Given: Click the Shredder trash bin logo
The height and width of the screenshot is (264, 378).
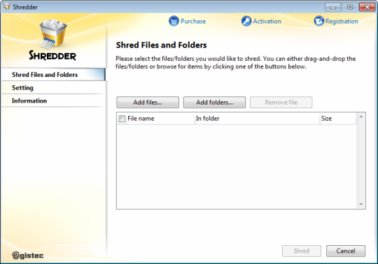Looking at the screenshot, I should (x=53, y=34).
